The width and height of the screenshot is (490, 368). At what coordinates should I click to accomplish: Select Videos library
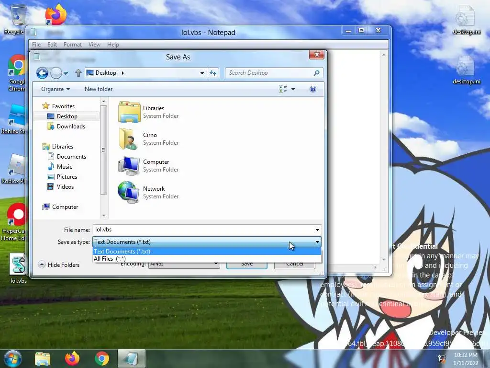click(x=65, y=187)
